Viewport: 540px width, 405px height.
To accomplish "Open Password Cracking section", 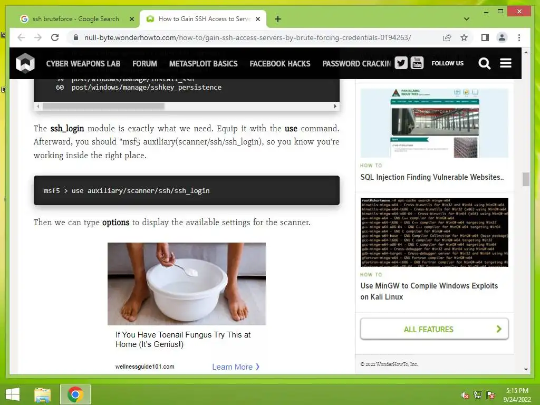I will point(357,64).
